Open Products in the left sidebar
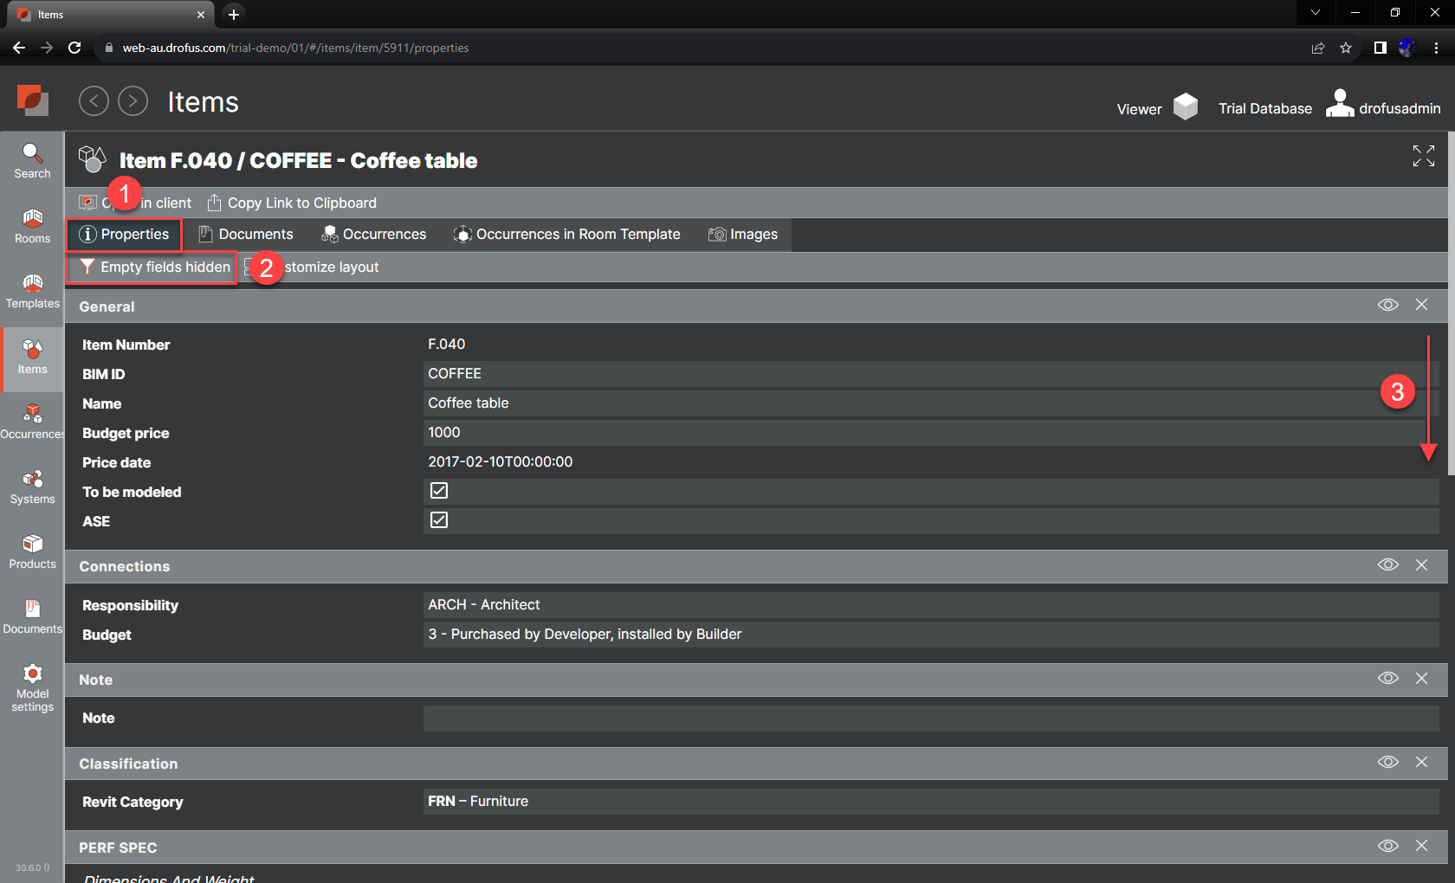 (x=32, y=551)
